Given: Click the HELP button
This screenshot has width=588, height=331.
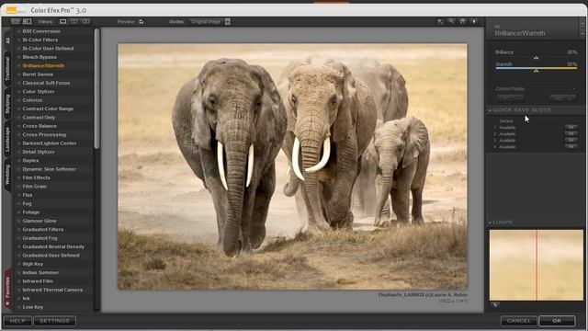Looking at the screenshot, I should 17,321.
